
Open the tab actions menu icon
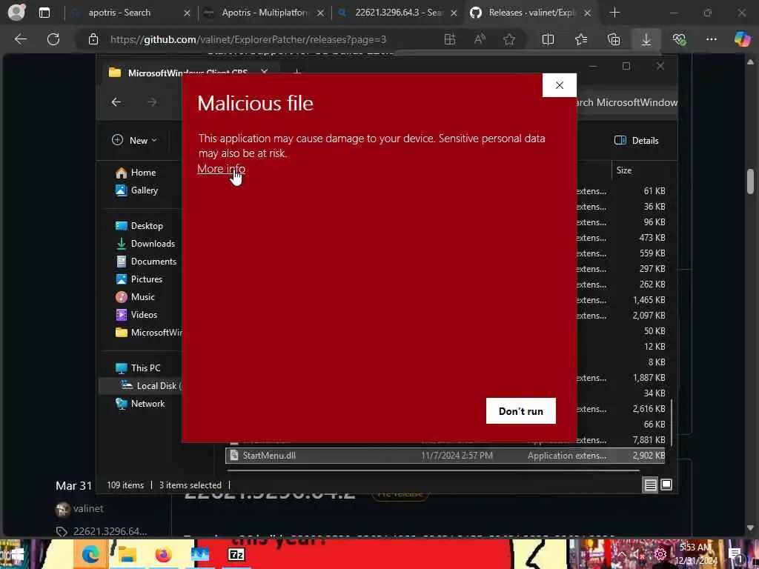coord(44,13)
